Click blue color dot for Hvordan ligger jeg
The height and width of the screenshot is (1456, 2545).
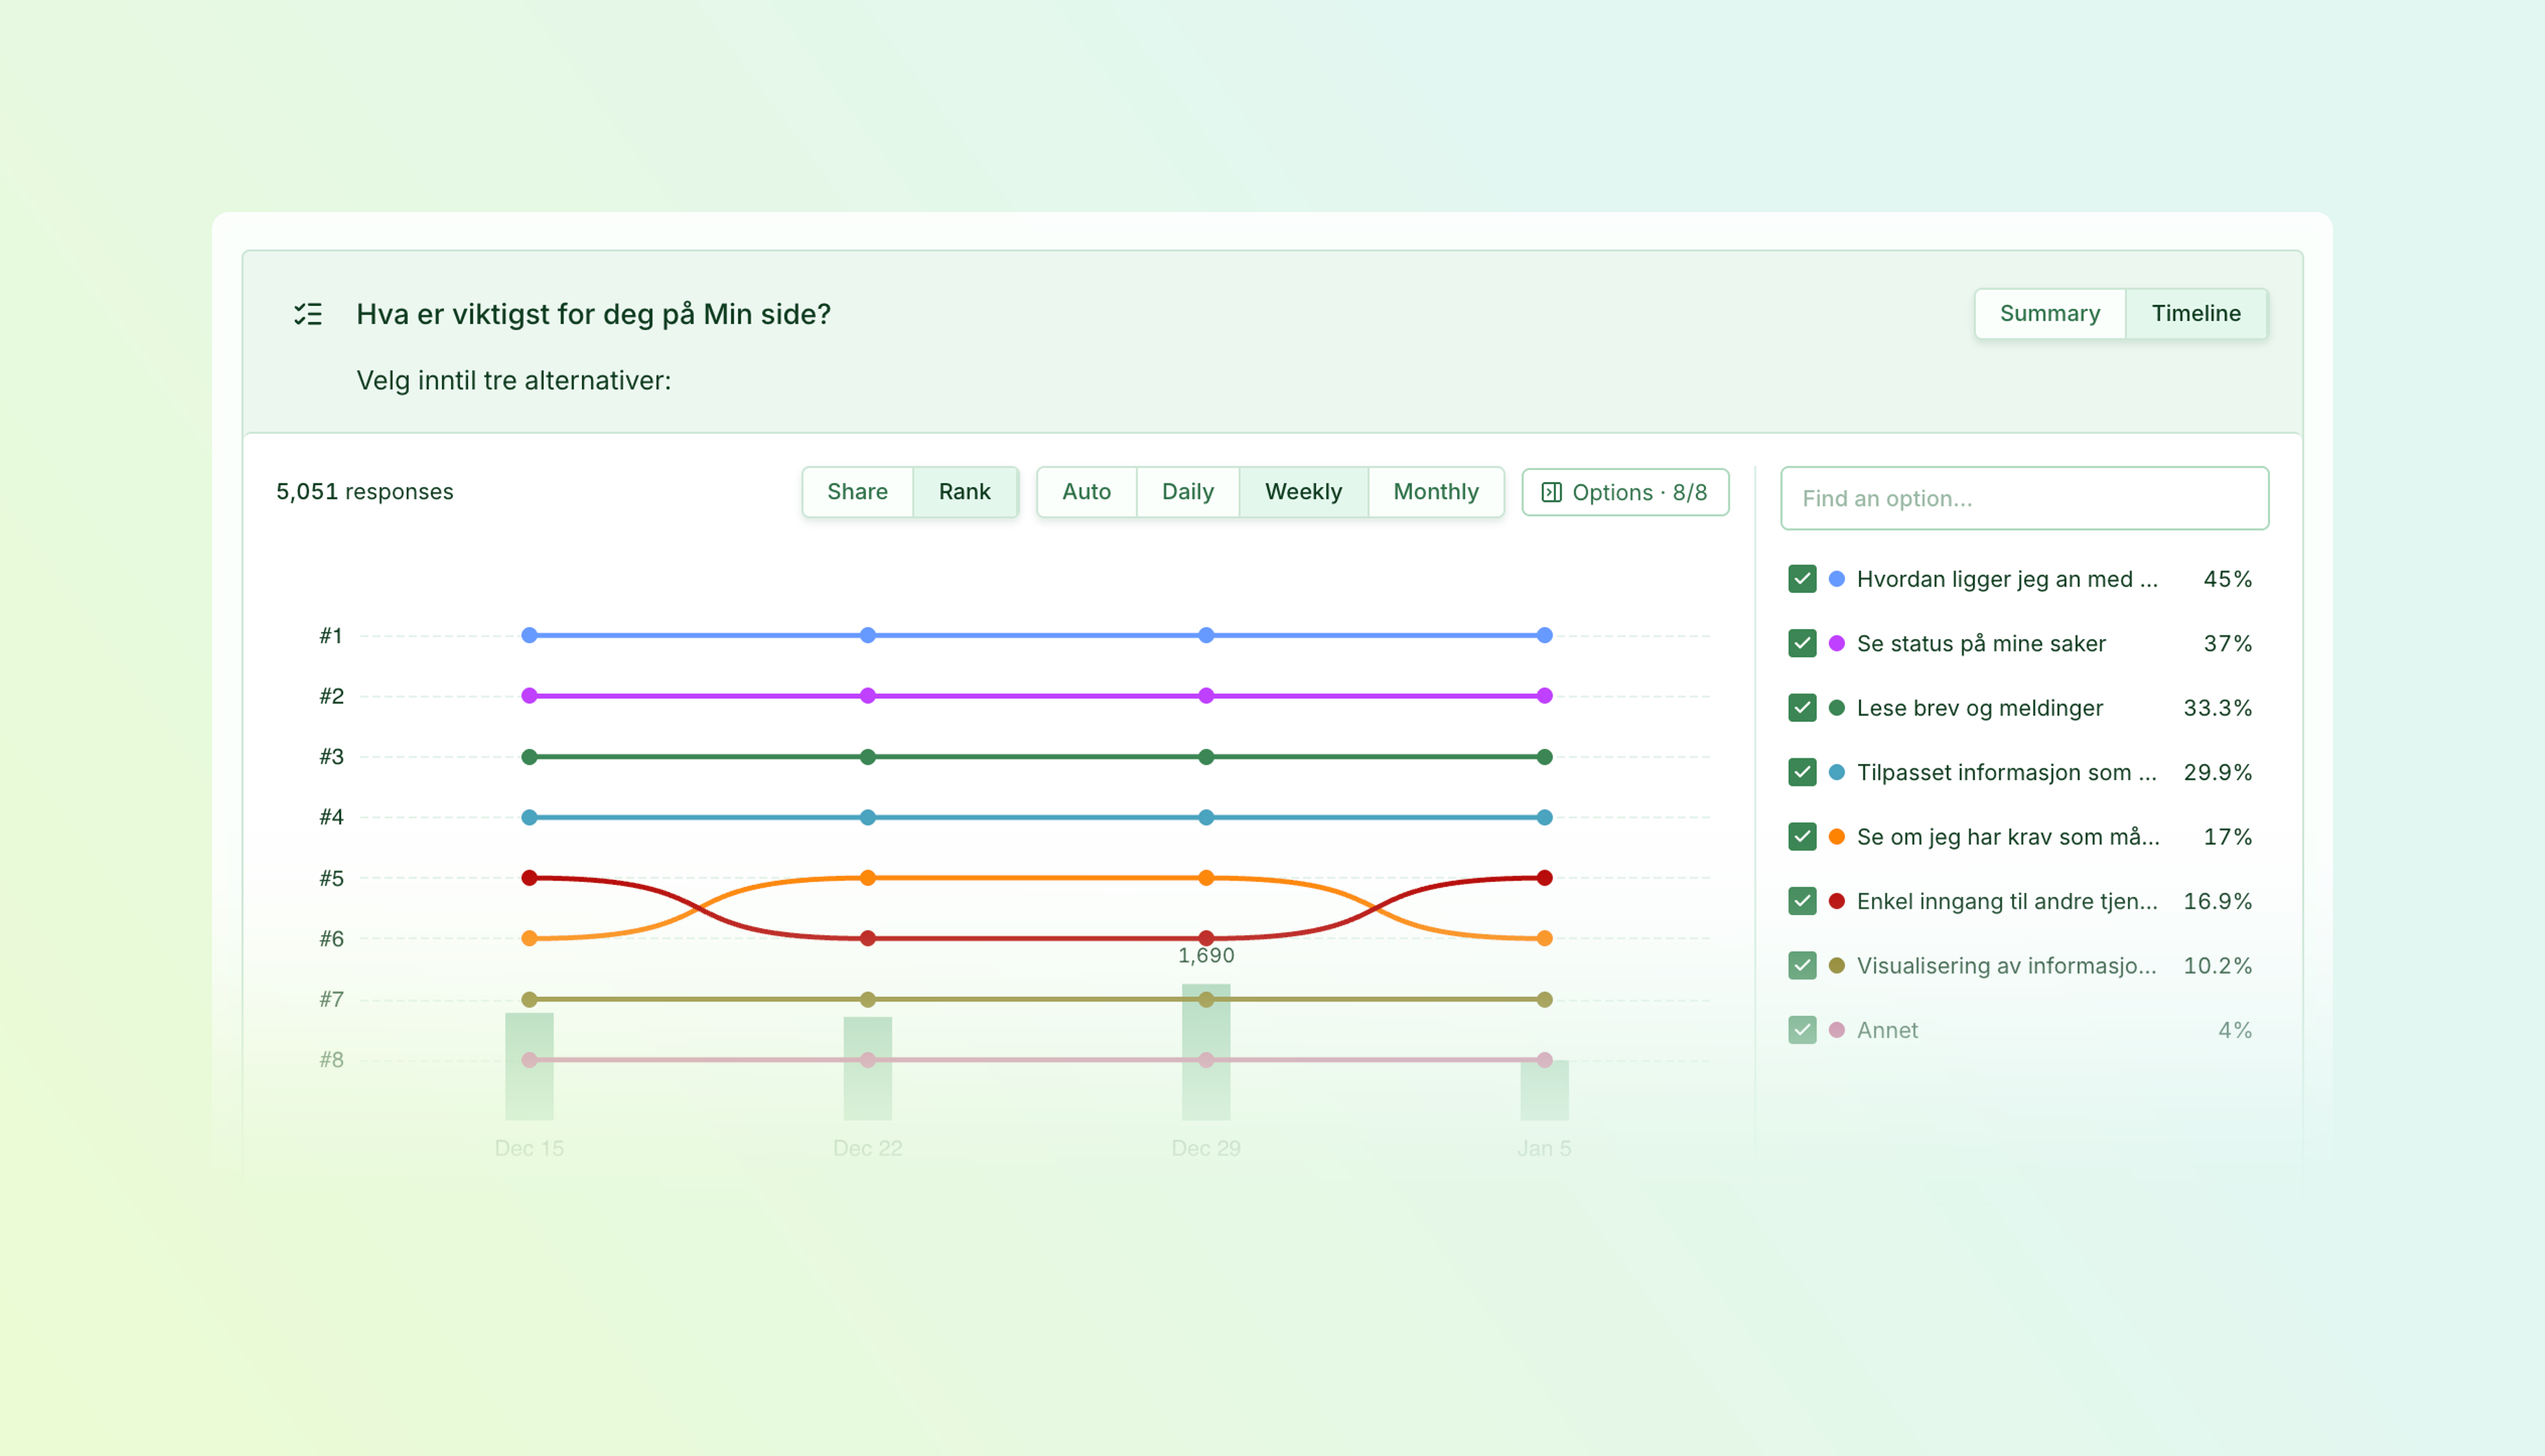[1836, 579]
